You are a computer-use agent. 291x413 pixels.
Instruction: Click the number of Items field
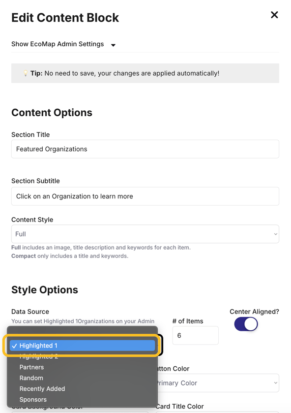[195, 335]
